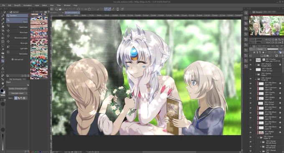Switch to Eve with childrens document tab
The image size is (284, 153).
coord(72,13)
